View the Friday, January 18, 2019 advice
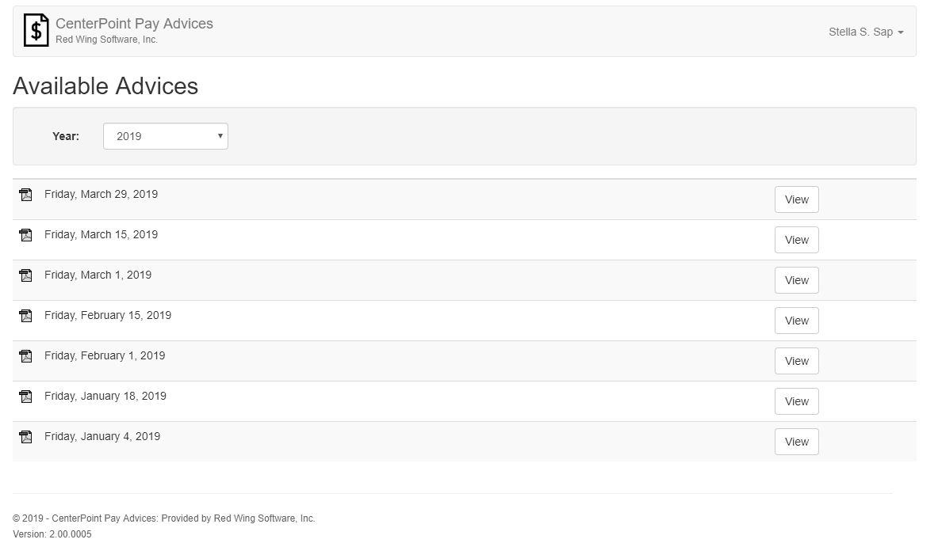Viewport: 942px width, 543px height. (796, 402)
